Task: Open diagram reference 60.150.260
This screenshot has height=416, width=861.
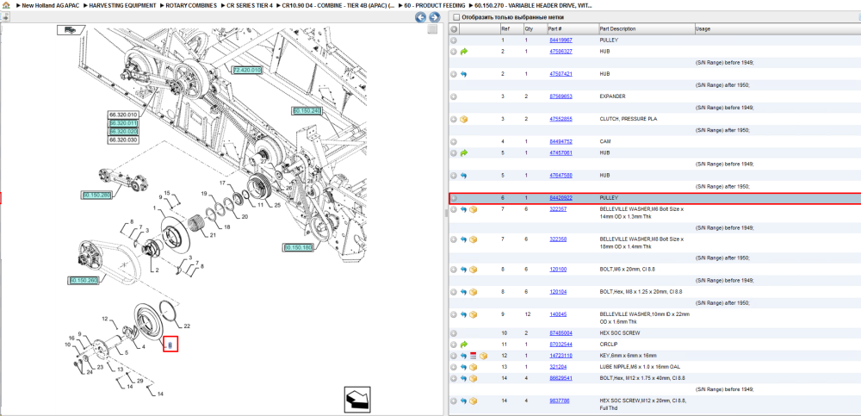Action: (x=84, y=281)
